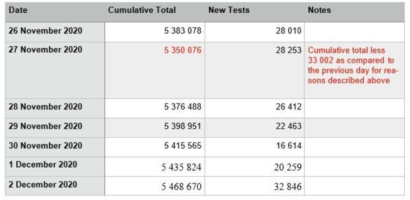Select the 26 November 2020 date cell
The image size is (410, 200).
[x=45, y=31]
